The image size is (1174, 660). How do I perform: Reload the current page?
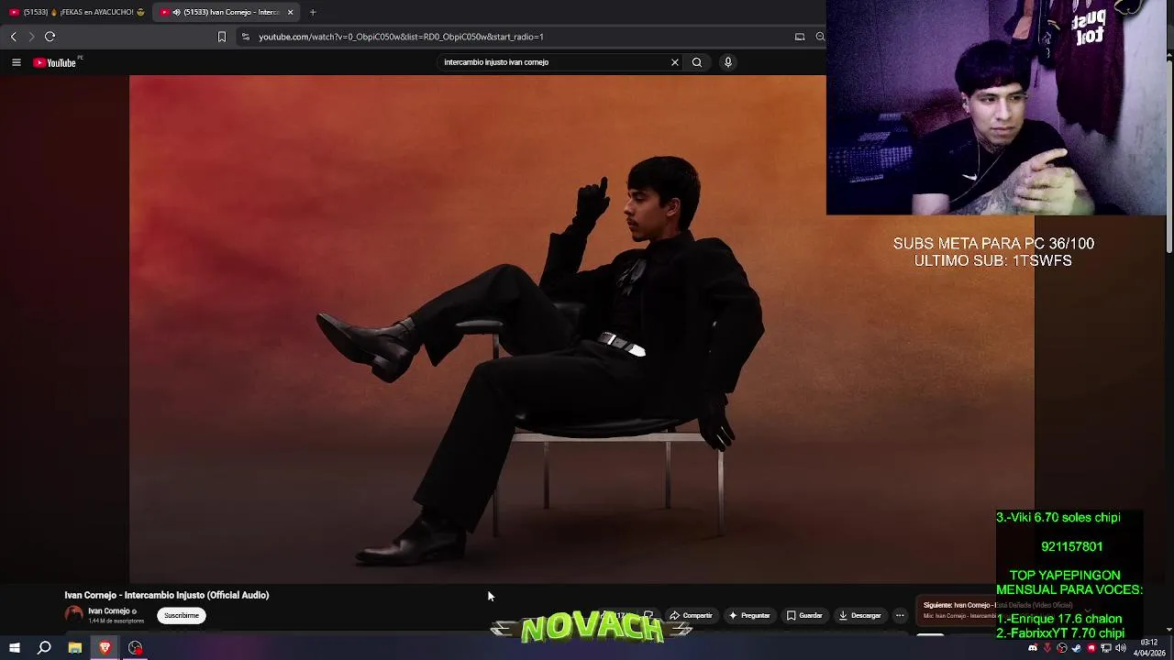coord(50,37)
